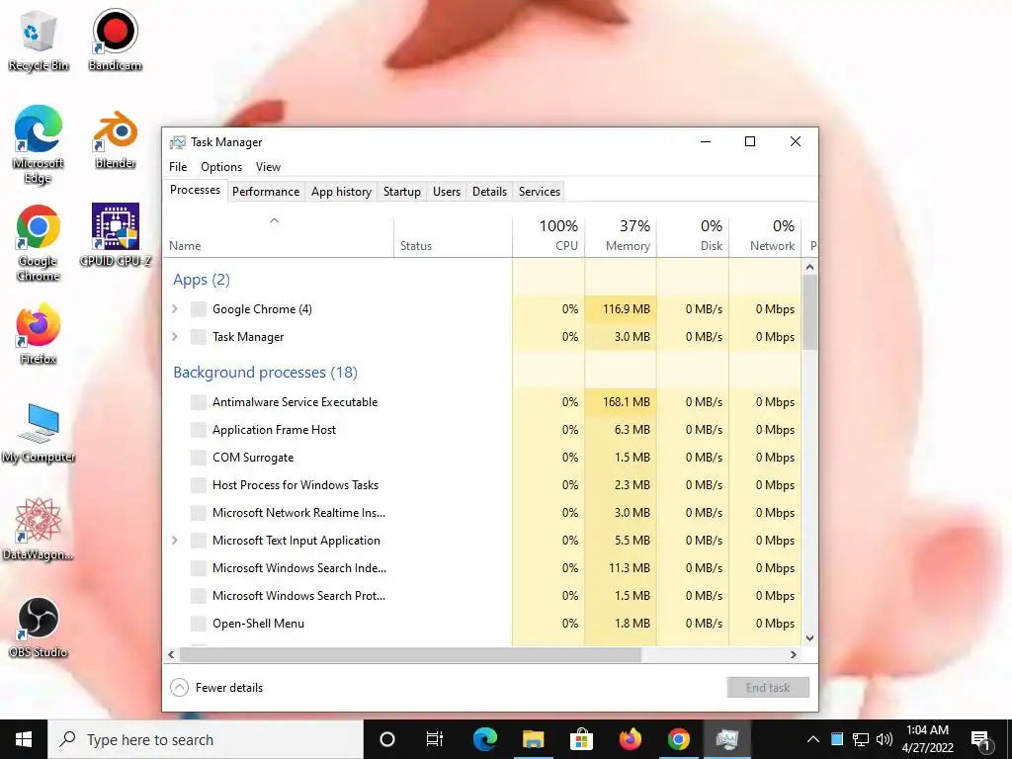Click the End task button

[x=768, y=688]
